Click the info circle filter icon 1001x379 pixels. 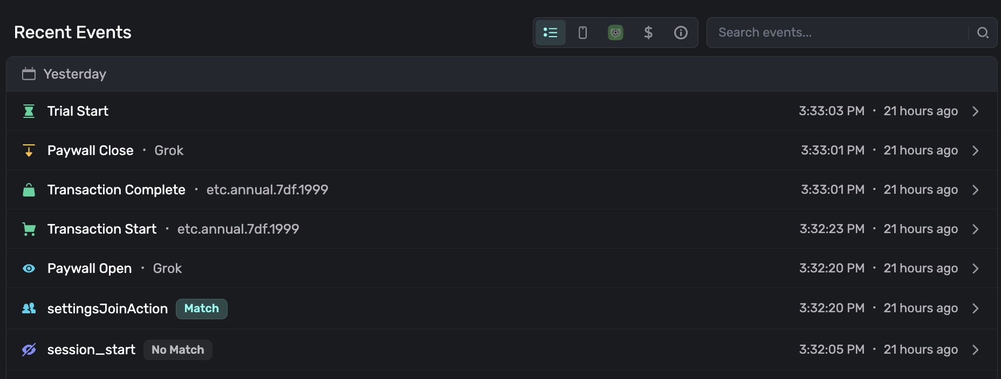pos(681,33)
